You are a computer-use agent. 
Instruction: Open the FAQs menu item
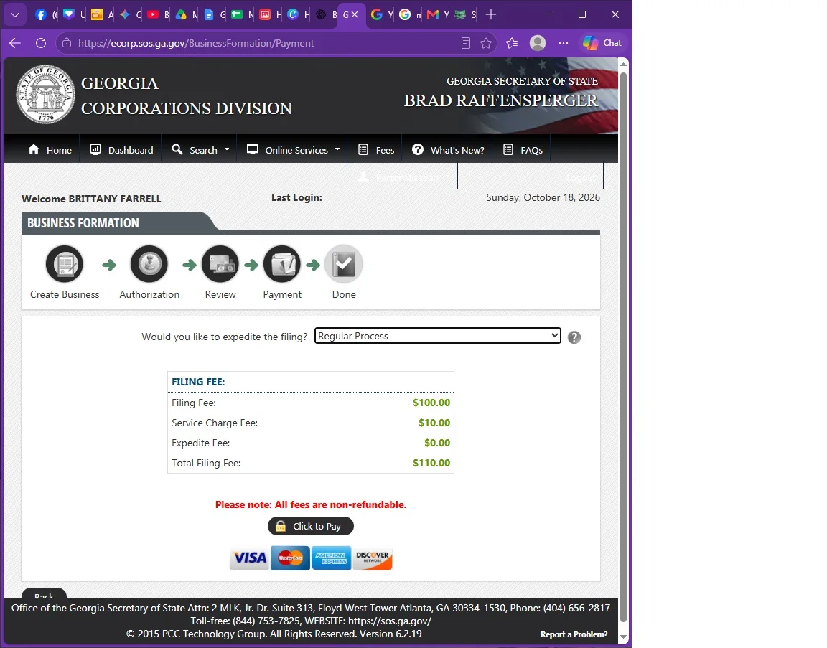point(523,150)
